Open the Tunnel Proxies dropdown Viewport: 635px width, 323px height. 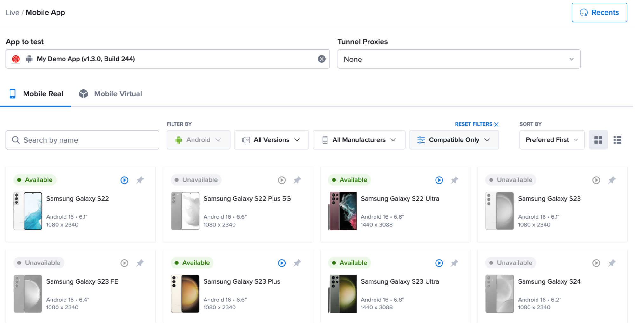tap(459, 59)
